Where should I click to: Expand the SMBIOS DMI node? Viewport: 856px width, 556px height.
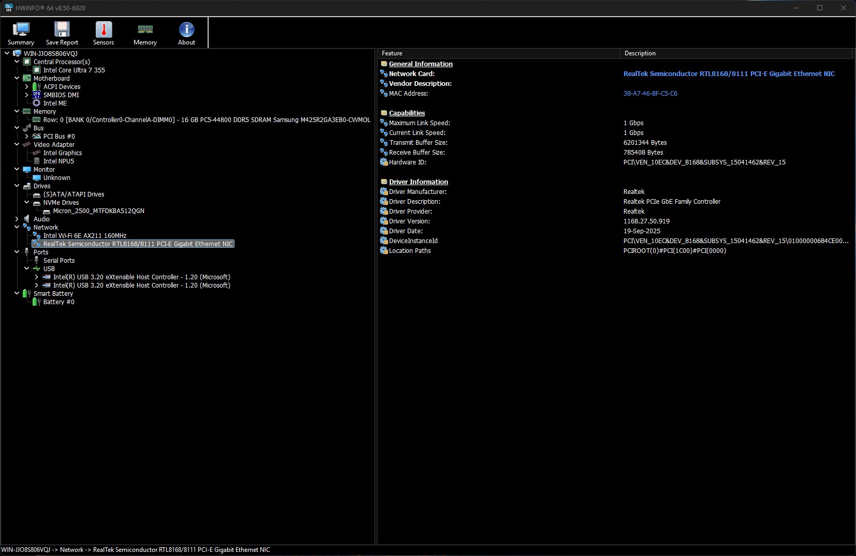click(26, 95)
